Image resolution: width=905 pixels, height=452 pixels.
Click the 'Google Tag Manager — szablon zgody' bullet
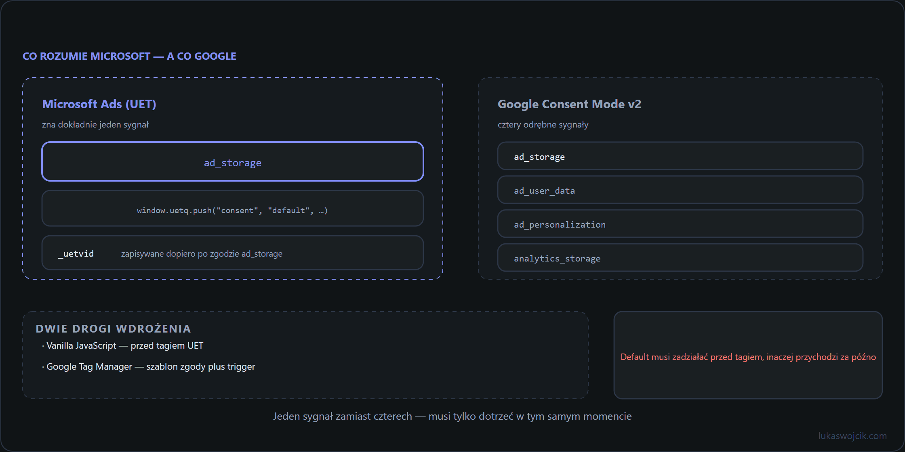click(149, 366)
